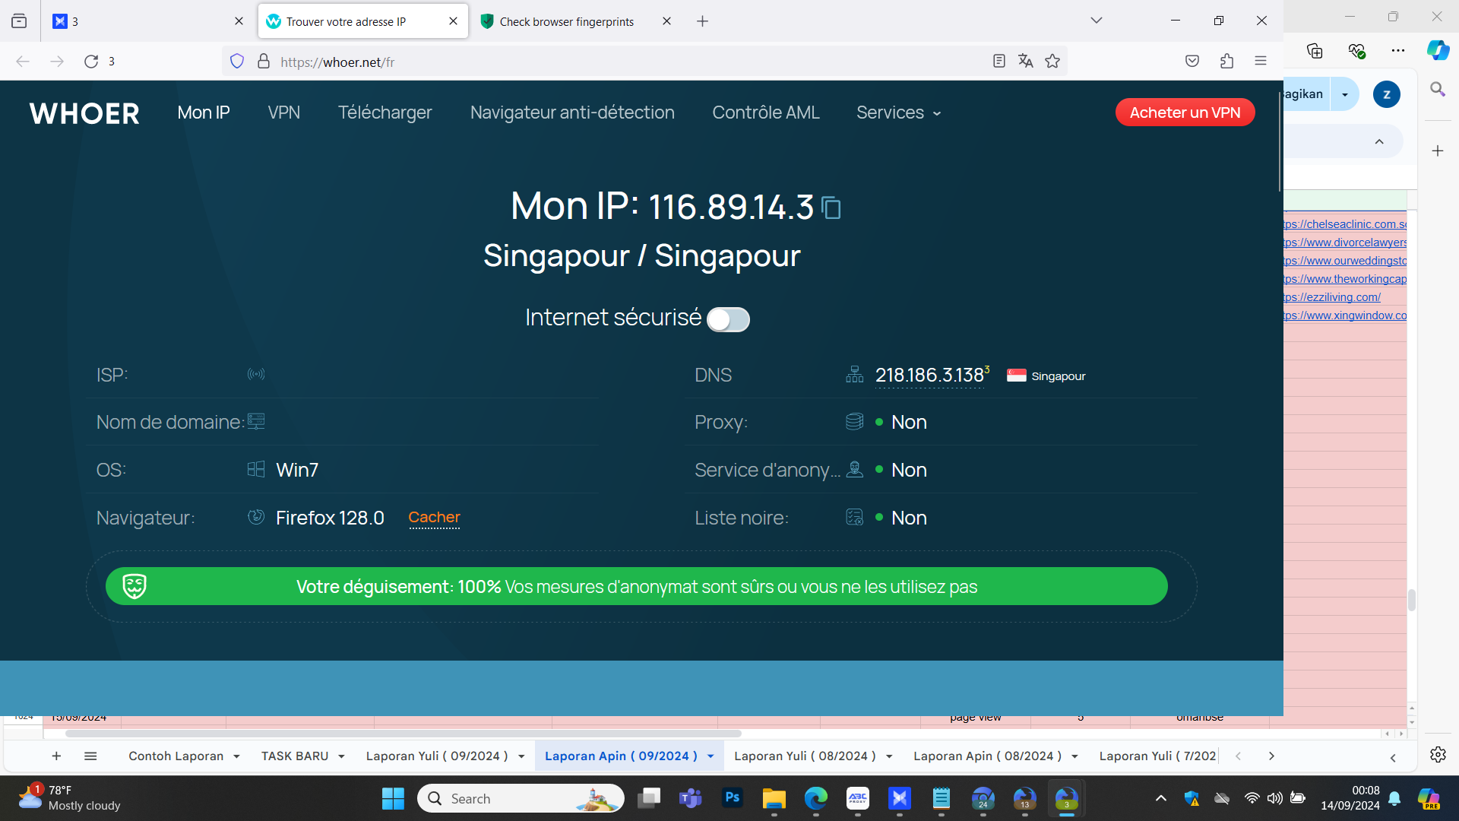Open the list all tabs dropdown
The width and height of the screenshot is (1459, 821).
point(1096,21)
